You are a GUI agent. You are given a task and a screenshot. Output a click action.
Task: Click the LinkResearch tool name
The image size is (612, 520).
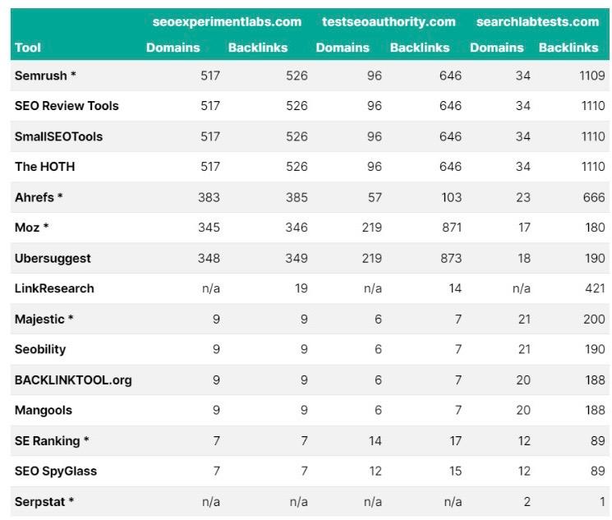coord(54,288)
